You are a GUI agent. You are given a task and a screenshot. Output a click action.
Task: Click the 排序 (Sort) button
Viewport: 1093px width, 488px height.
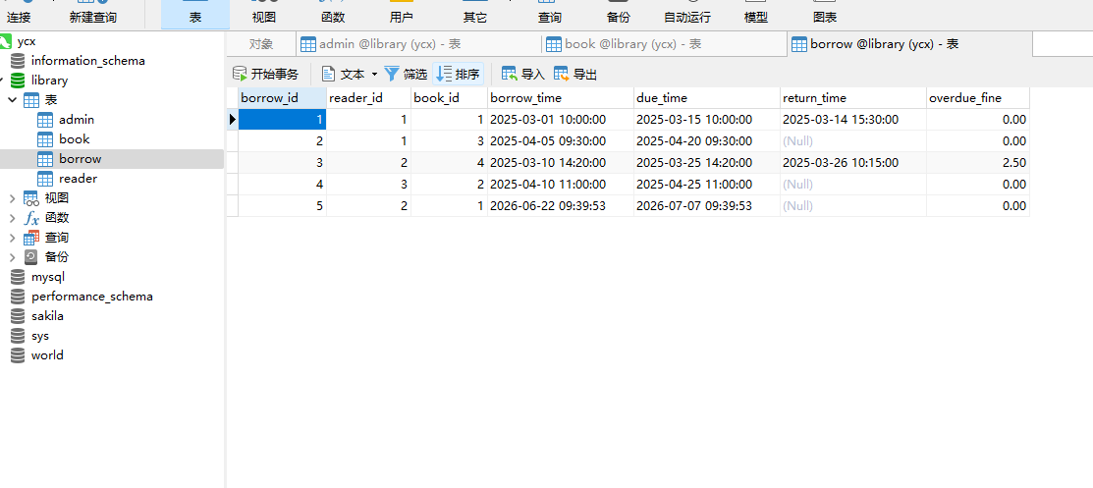458,74
